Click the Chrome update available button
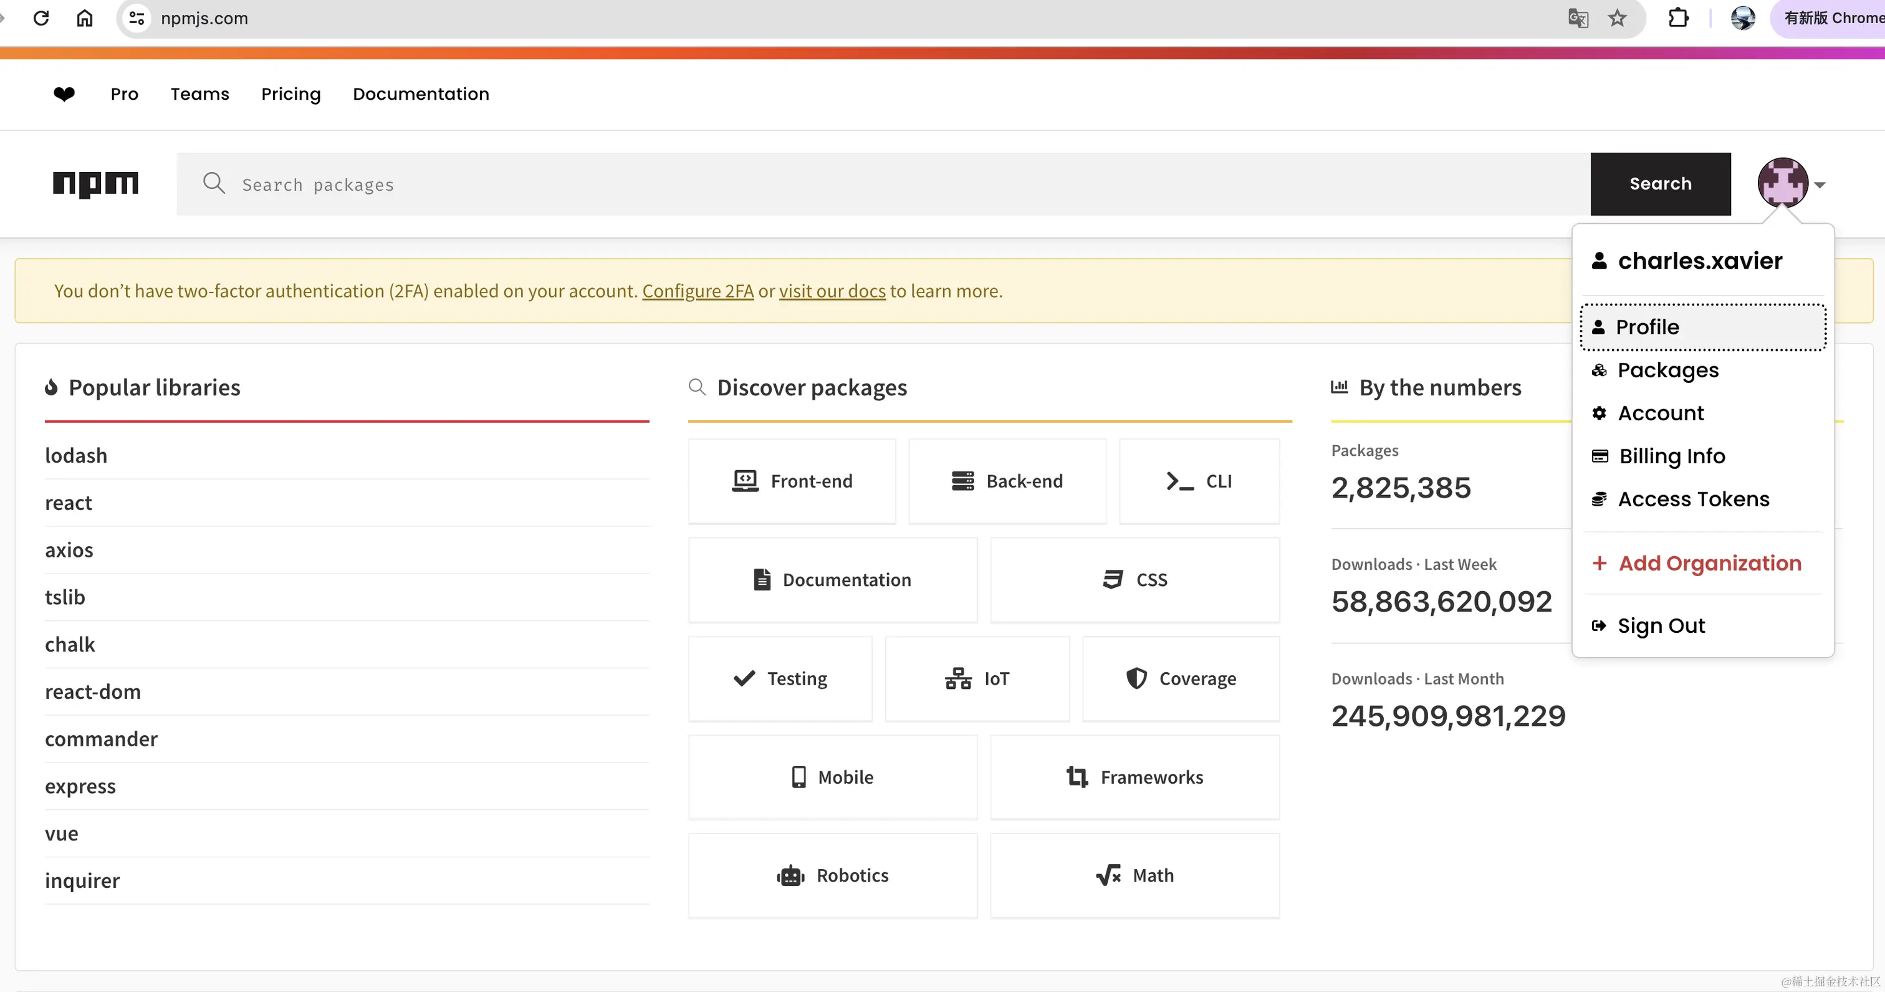The image size is (1885, 992). click(1830, 17)
